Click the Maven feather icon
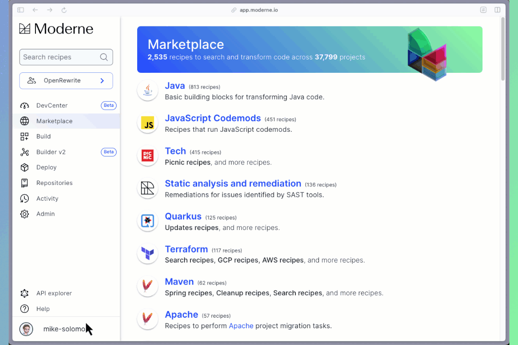518x345 pixels. click(x=147, y=286)
